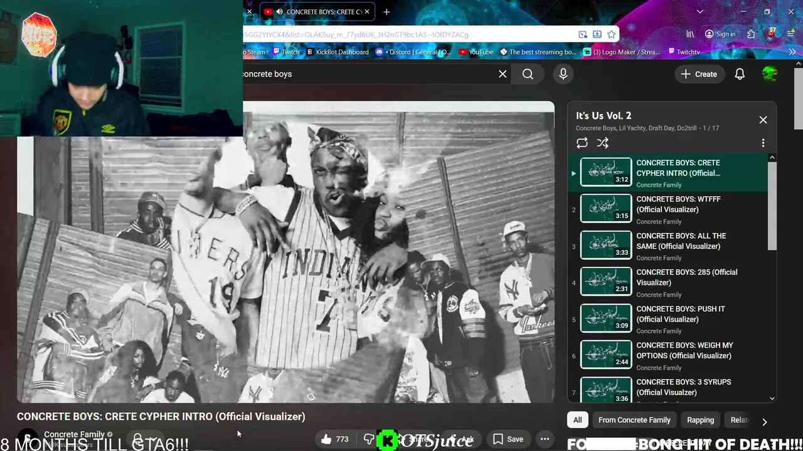This screenshot has height=451, width=803.
Task: Select PUSH IT (Official Visualizer) in playlist
Action: point(667,319)
